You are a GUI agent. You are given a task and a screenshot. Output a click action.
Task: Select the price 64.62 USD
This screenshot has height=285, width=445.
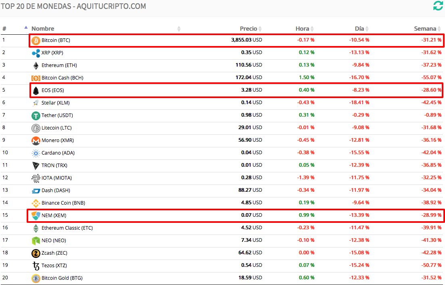(x=250, y=253)
